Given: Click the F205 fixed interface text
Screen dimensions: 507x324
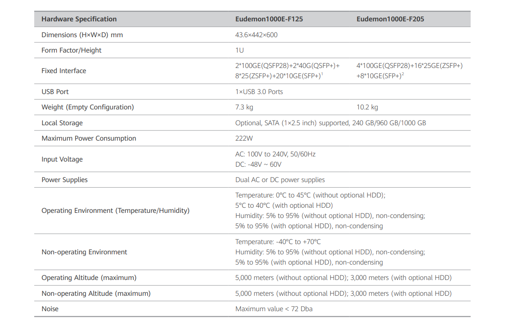Looking at the screenshot, I should coord(409,71).
